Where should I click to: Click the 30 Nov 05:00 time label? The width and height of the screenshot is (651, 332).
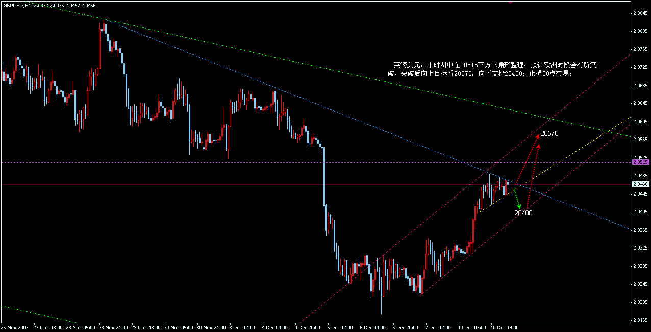[178, 328]
